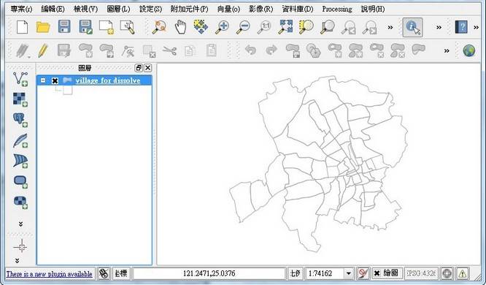
Task: Click the Zoom Next icon
Action: [369, 27]
